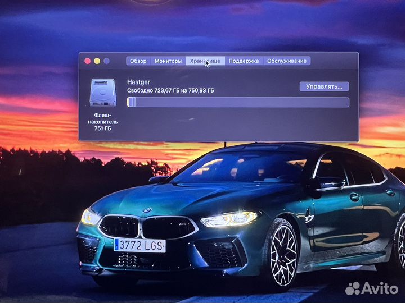This screenshot has width=405, height=303.
Task: Click the used segment of storage bar
Action: (x=131, y=102)
